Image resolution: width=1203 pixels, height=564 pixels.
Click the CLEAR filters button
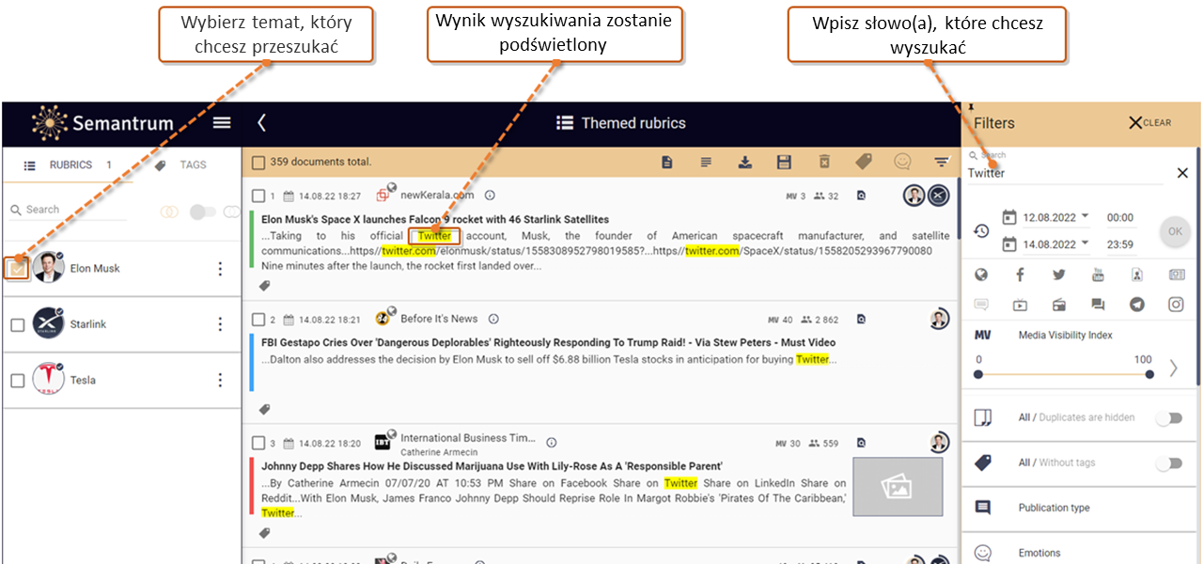(1150, 123)
